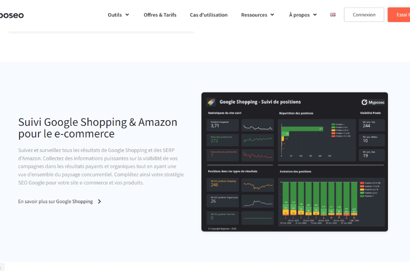Go to Offres & Tarifs page

pyautogui.click(x=160, y=15)
